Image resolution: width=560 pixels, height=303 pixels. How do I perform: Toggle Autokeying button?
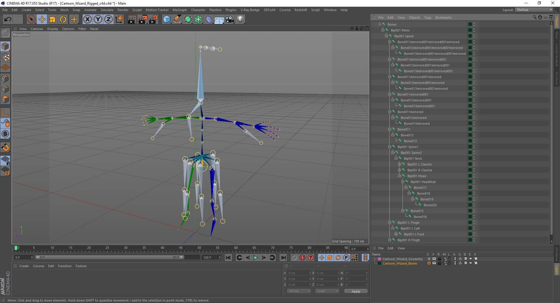click(x=302, y=258)
